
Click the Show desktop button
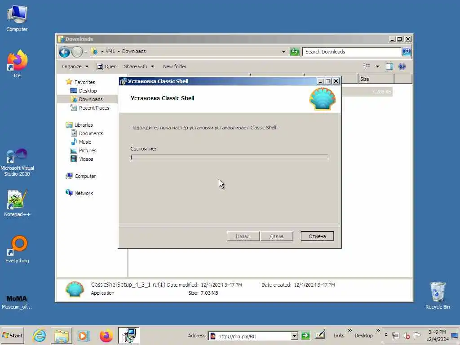[455, 336]
